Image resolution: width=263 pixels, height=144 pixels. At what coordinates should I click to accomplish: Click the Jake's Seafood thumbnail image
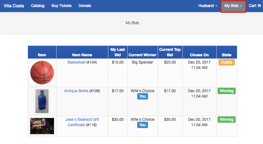click(42, 126)
